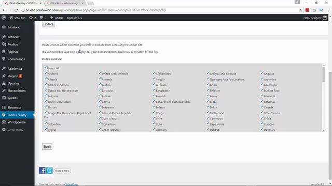Click the Herramientas wrench icon
Screen dimensions: 332x186
[4, 91]
